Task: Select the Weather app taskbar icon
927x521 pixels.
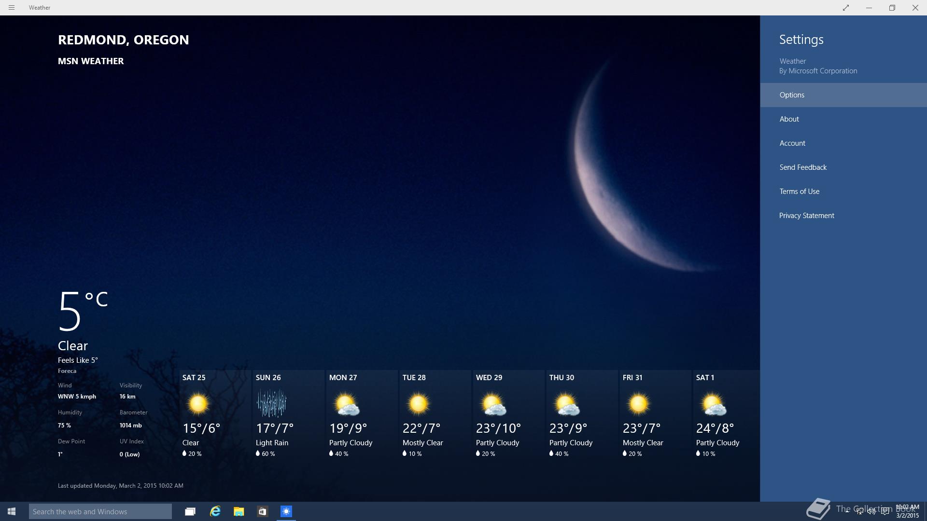Action: [x=286, y=511]
